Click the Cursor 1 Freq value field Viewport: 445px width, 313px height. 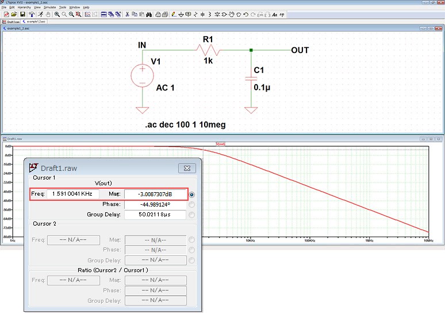point(72,194)
